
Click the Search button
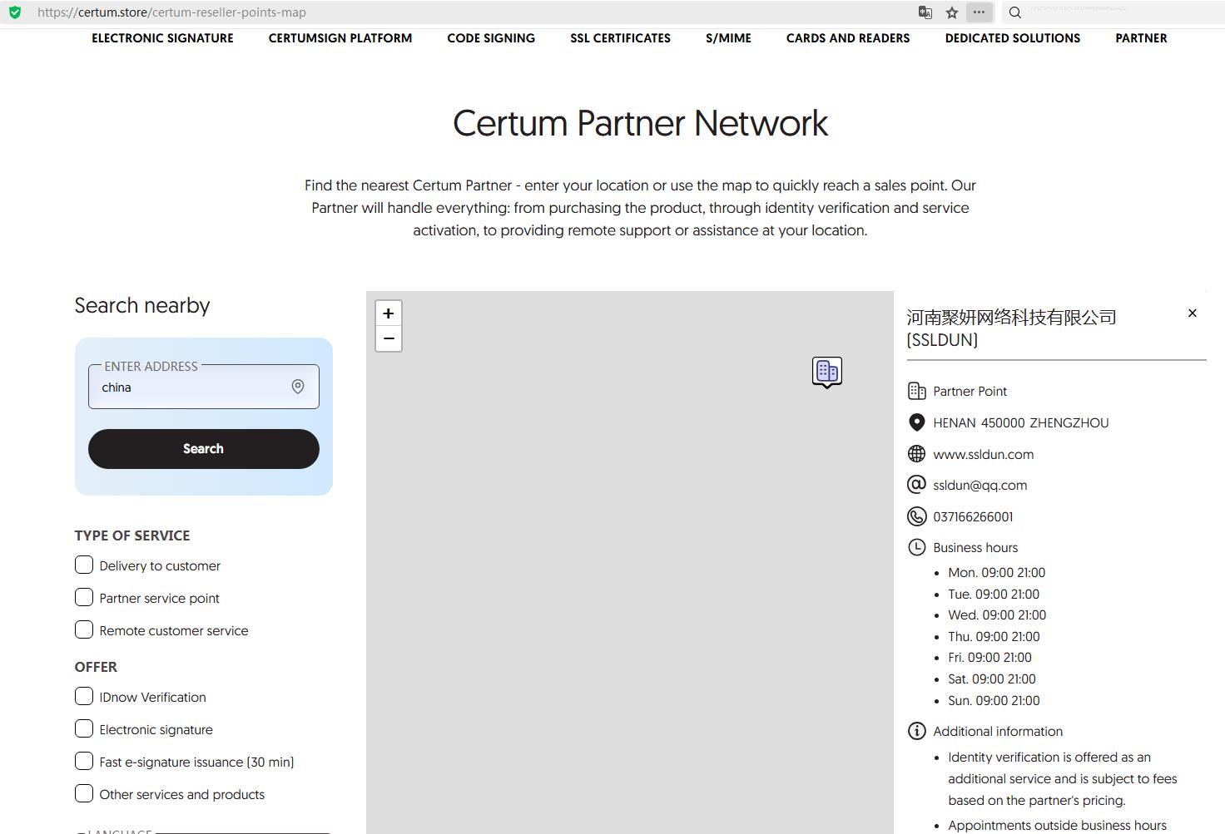(204, 449)
